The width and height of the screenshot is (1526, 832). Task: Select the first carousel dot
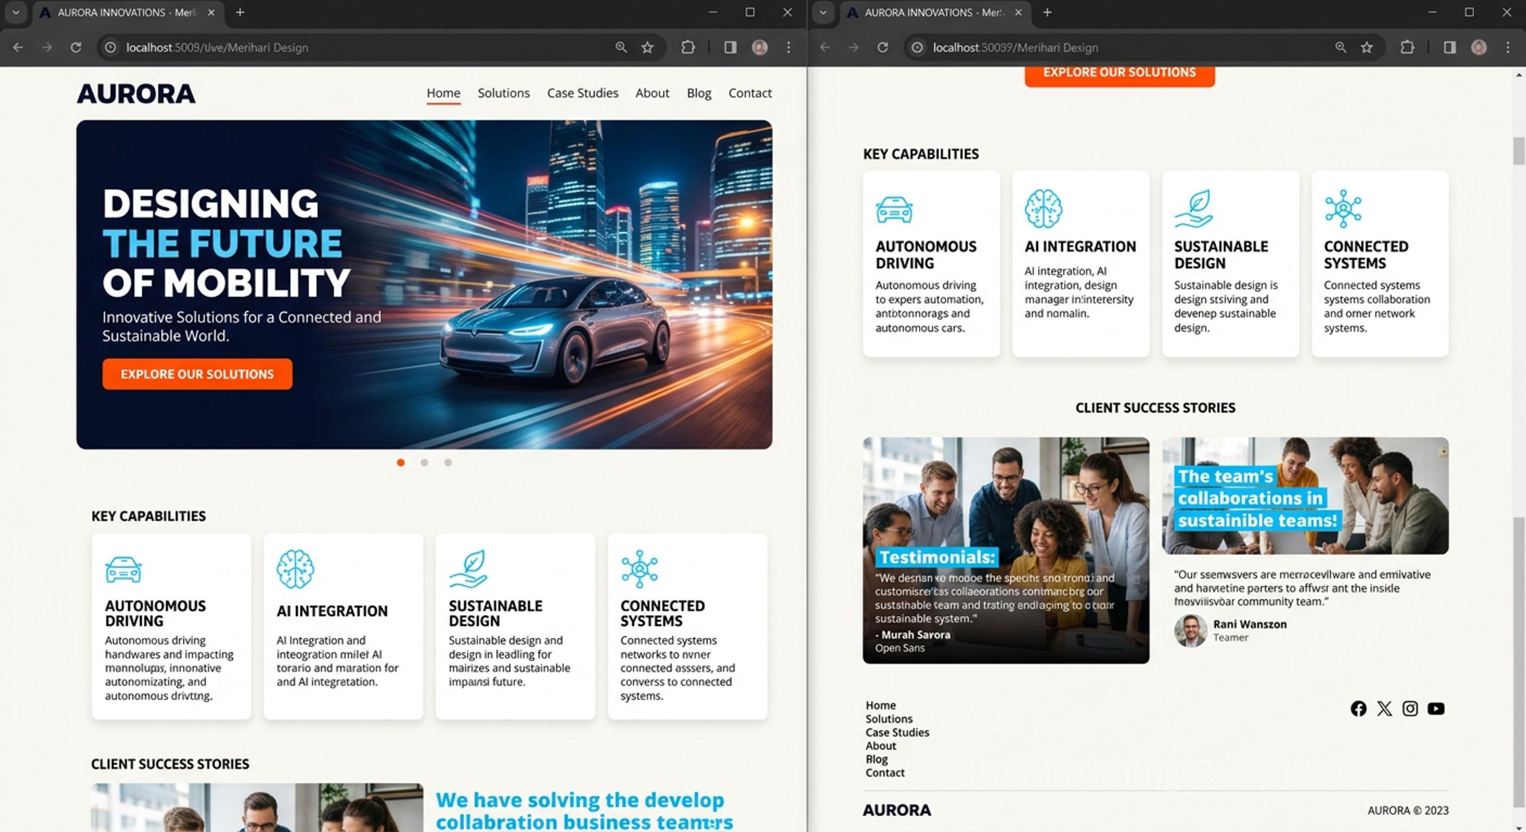click(x=401, y=463)
